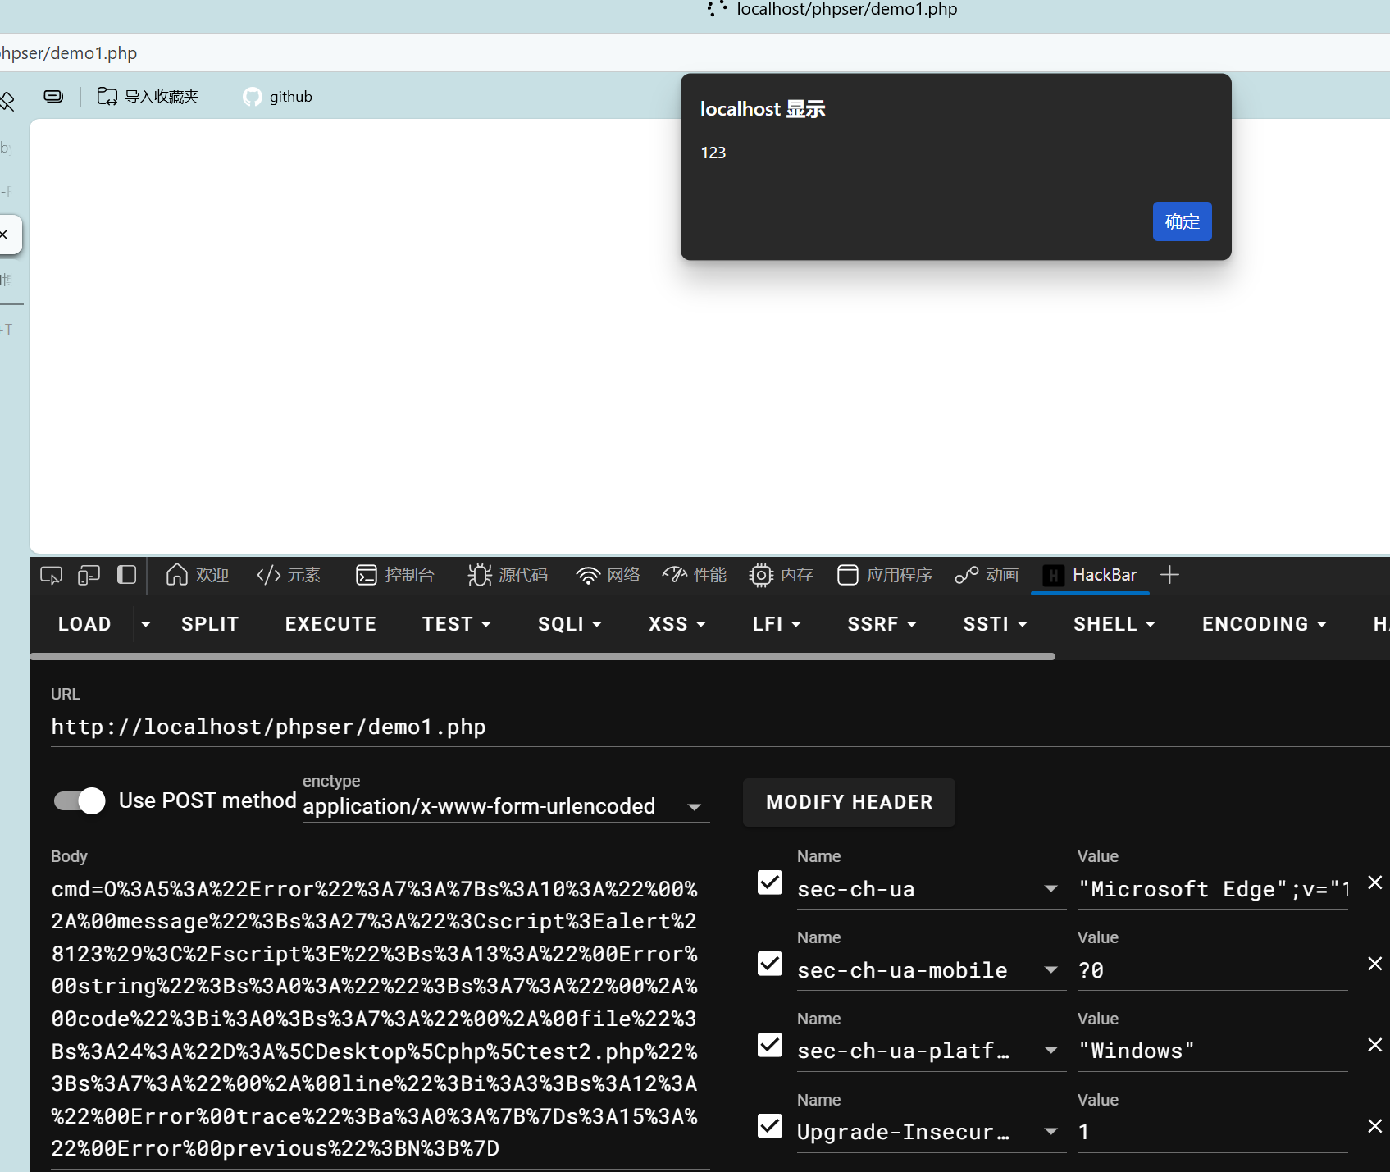Confirm the alert with 确定 button
Image resolution: width=1390 pixels, height=1172 pixels.
point(1181,221)
